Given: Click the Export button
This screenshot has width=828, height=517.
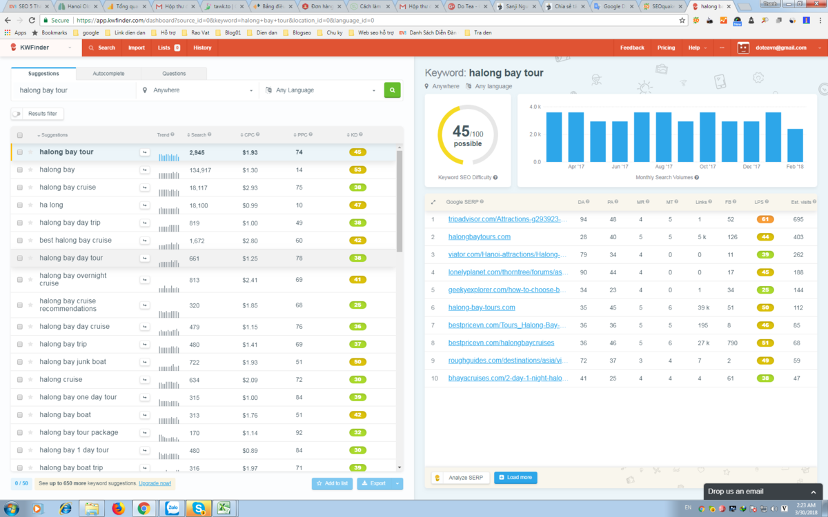Looking at the screenshot, I should point(375,484).
